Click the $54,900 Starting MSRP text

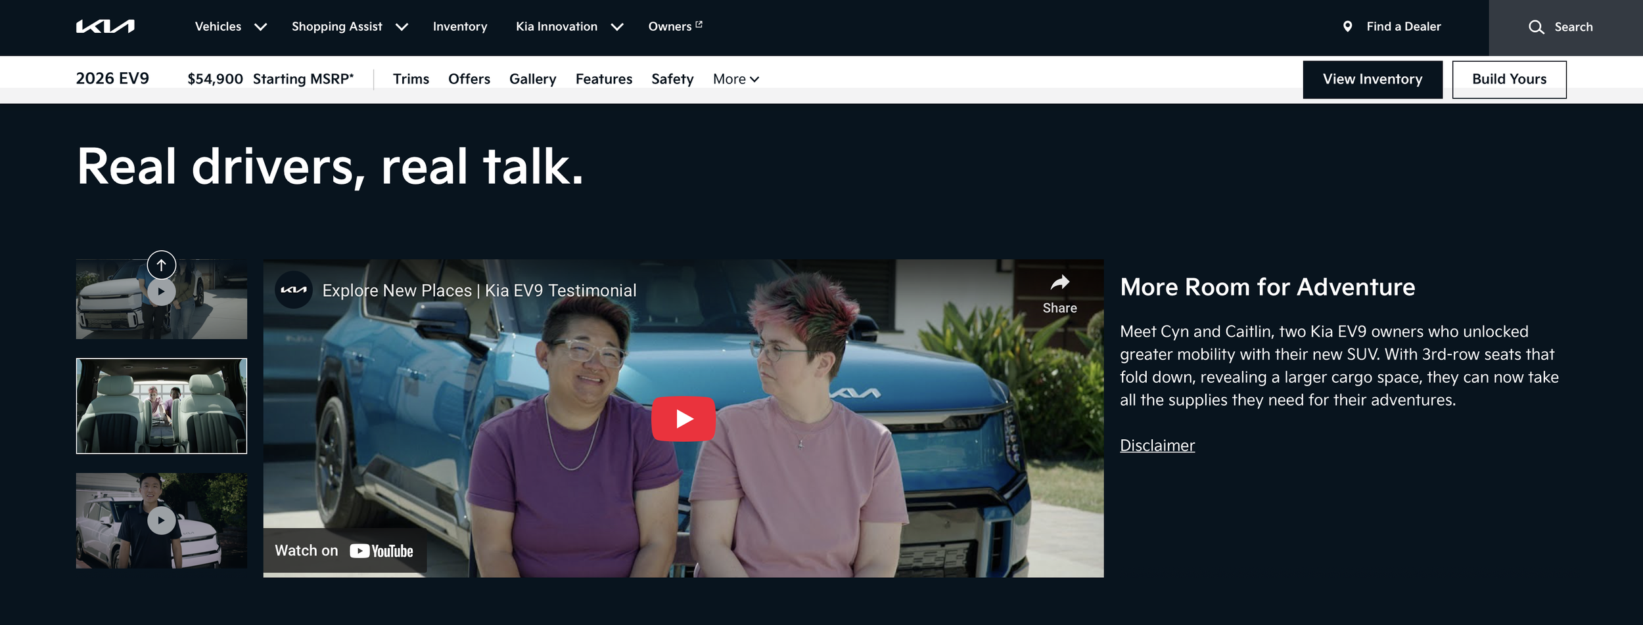pos(271,79)
